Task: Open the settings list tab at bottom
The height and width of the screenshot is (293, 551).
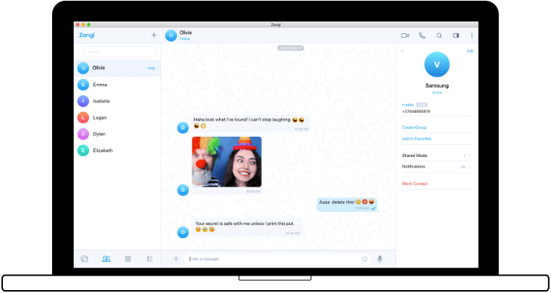Action: pos(150,259)
